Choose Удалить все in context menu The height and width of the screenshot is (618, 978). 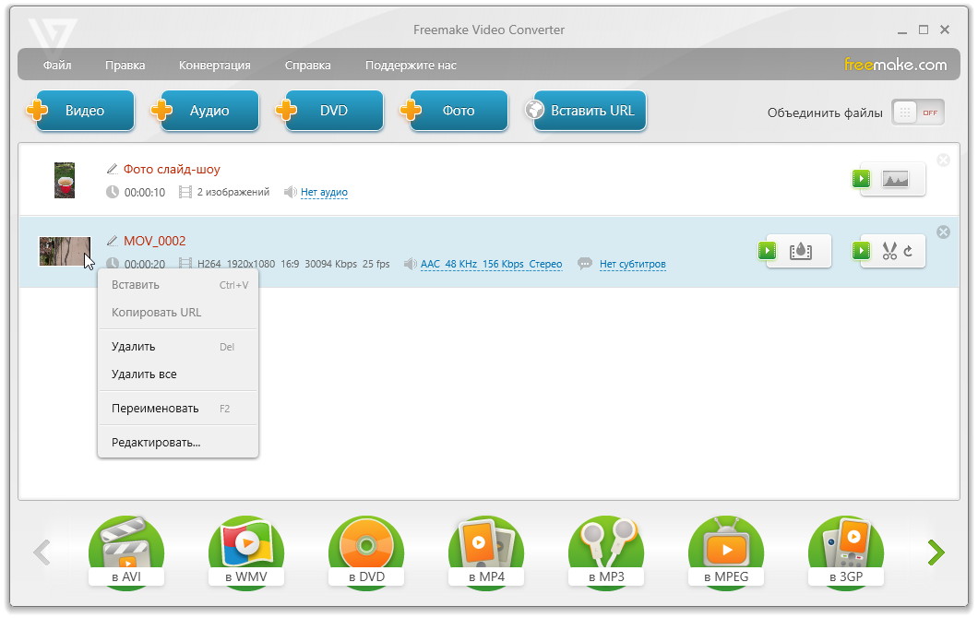click(178, 374)
